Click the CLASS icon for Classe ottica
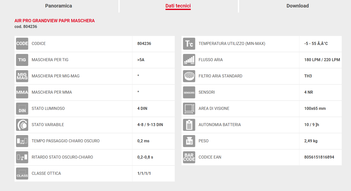The height and width of the screenshot is (191, 351). (22, 174)
